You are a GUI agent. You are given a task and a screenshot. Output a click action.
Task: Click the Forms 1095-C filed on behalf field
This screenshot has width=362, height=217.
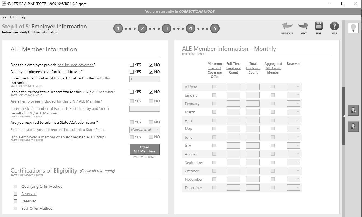pyautogui.click(x=145, y=108)
